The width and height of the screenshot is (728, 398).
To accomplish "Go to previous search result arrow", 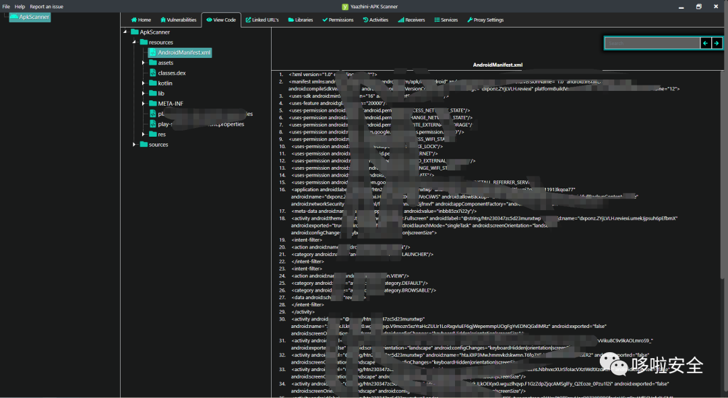I will (x=705, y=43).
